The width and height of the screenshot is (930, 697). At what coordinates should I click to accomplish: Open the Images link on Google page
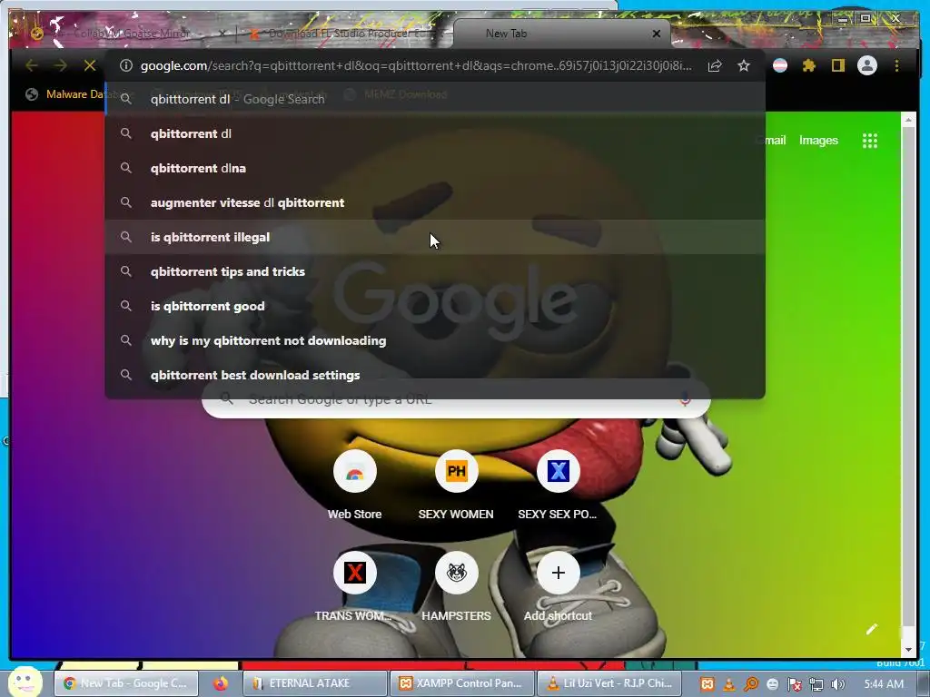818,141
